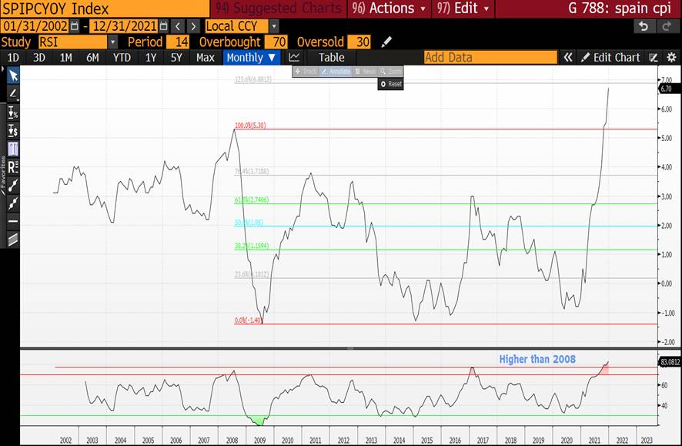
Task: Click the percent change measurement tool
Action: (x=12, y=112)
